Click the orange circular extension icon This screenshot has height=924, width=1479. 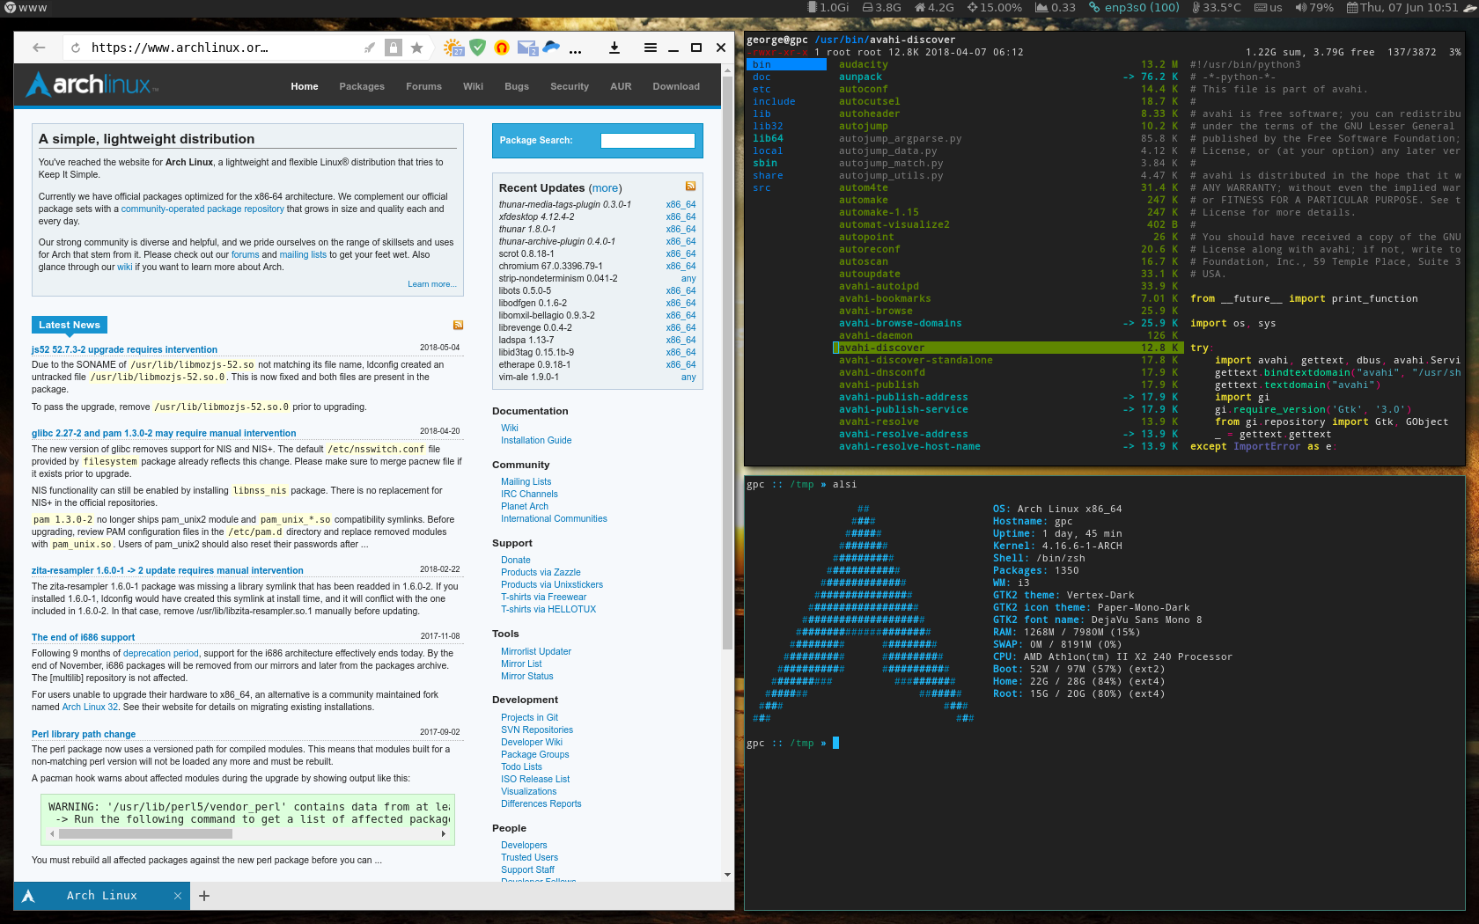[x=502, y=48]
